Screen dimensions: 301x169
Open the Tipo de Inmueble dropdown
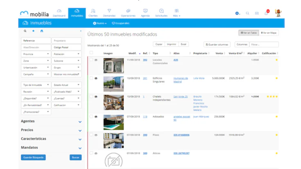(x=36, y=85)
